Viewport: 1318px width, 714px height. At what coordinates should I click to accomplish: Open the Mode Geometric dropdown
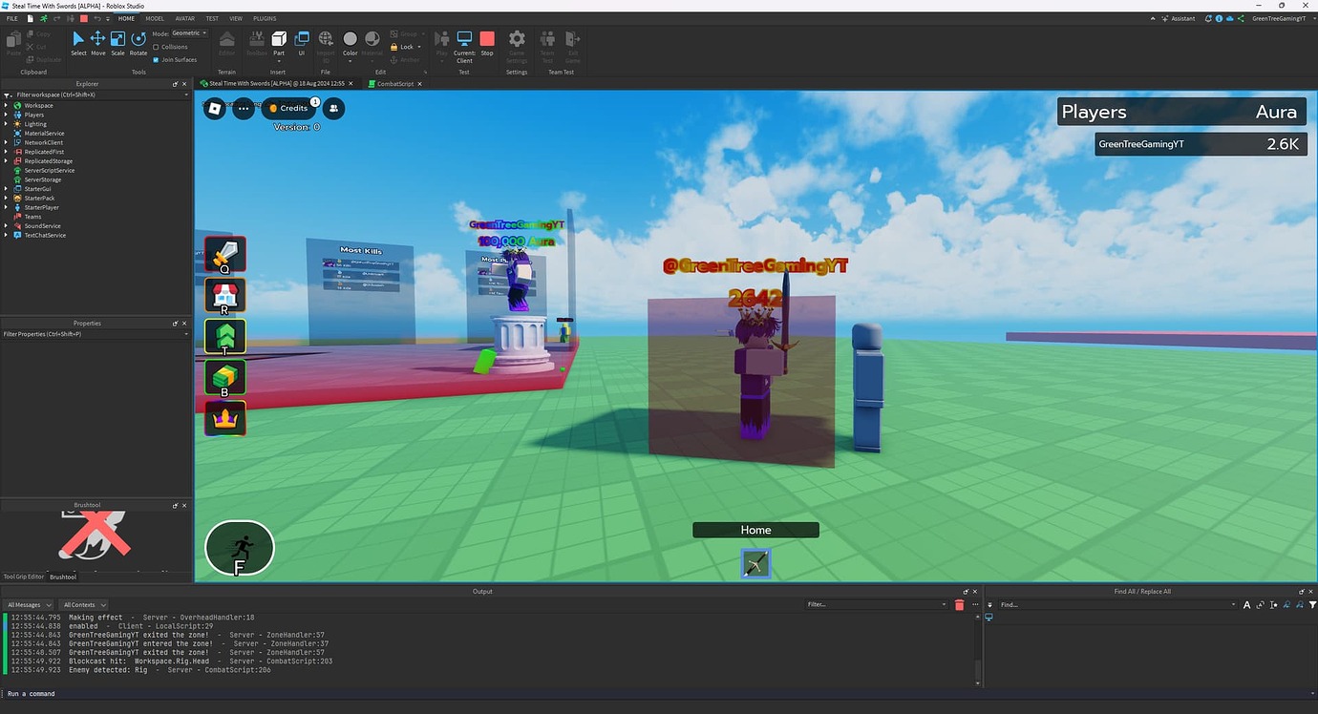click(x=184, y=32)
